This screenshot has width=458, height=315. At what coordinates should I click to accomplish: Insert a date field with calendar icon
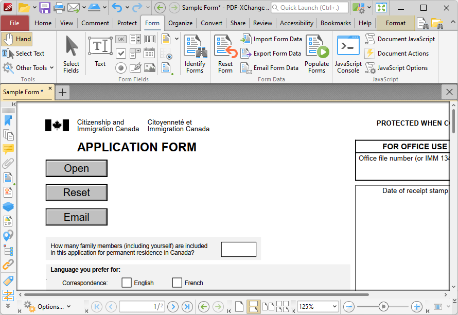click(x=150, y=54)
